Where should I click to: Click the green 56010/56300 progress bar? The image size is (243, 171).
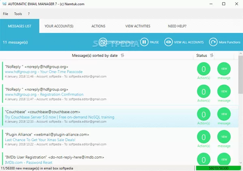219,168
